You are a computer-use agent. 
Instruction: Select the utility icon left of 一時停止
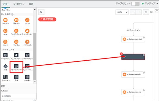16,77
